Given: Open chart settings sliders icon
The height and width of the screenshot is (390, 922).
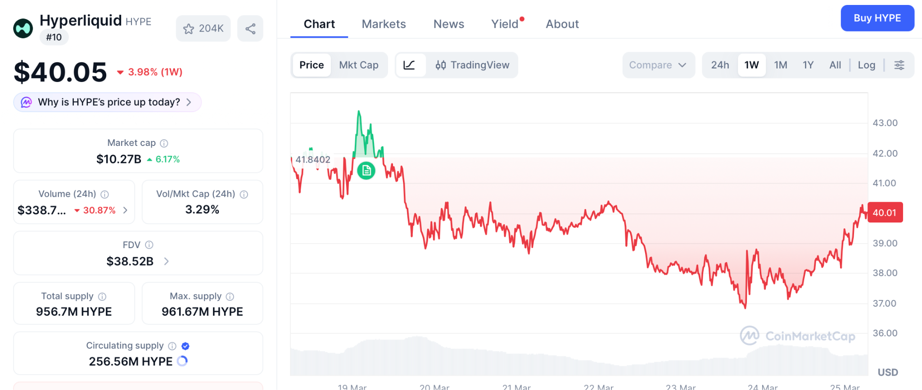Looking at the screenshot, I should point(899,65).
